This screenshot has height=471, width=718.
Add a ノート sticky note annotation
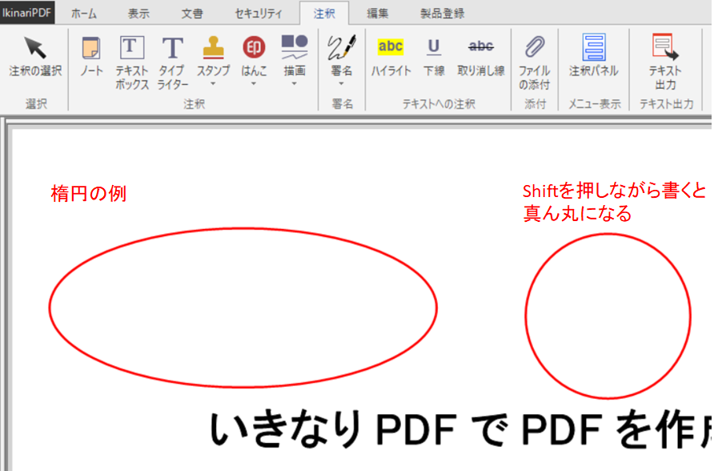(x=91, y=56)
